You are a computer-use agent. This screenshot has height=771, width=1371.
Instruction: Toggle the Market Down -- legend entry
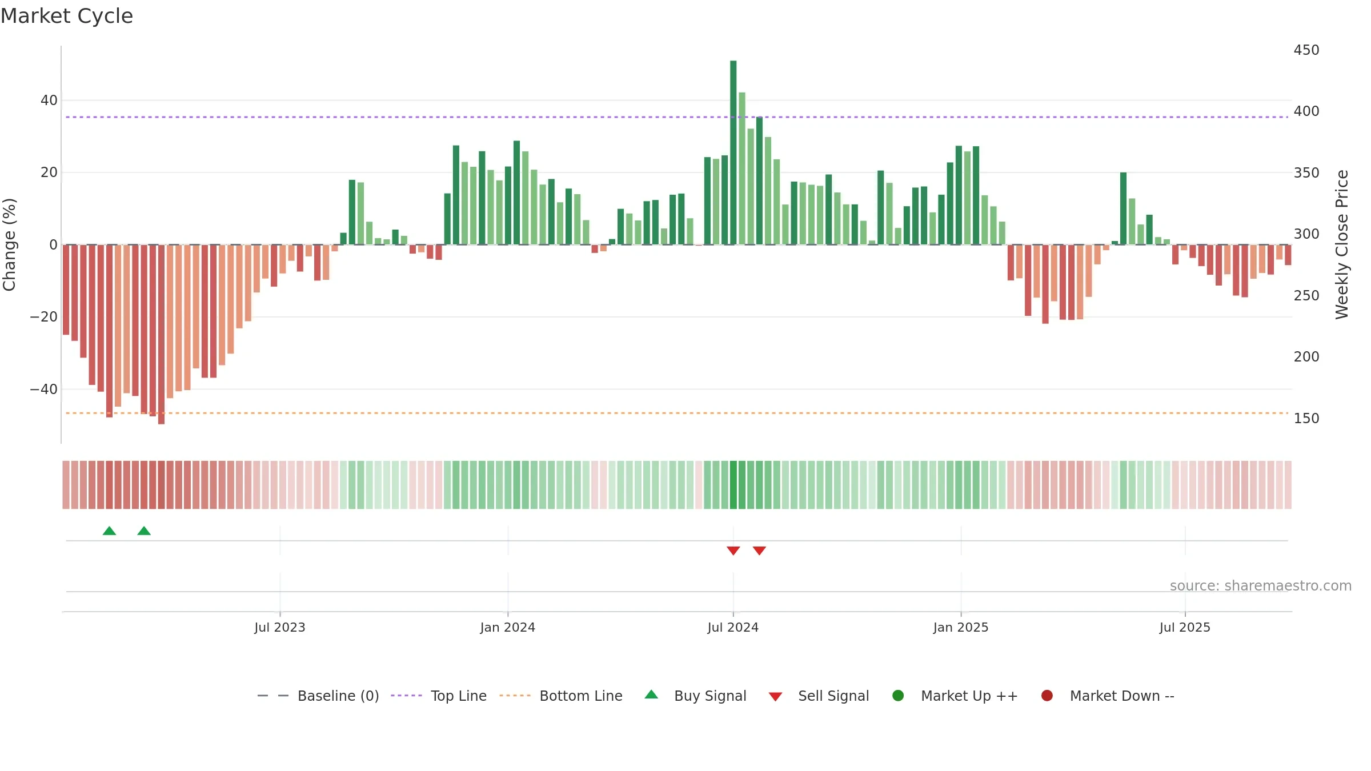[1108, 696]
